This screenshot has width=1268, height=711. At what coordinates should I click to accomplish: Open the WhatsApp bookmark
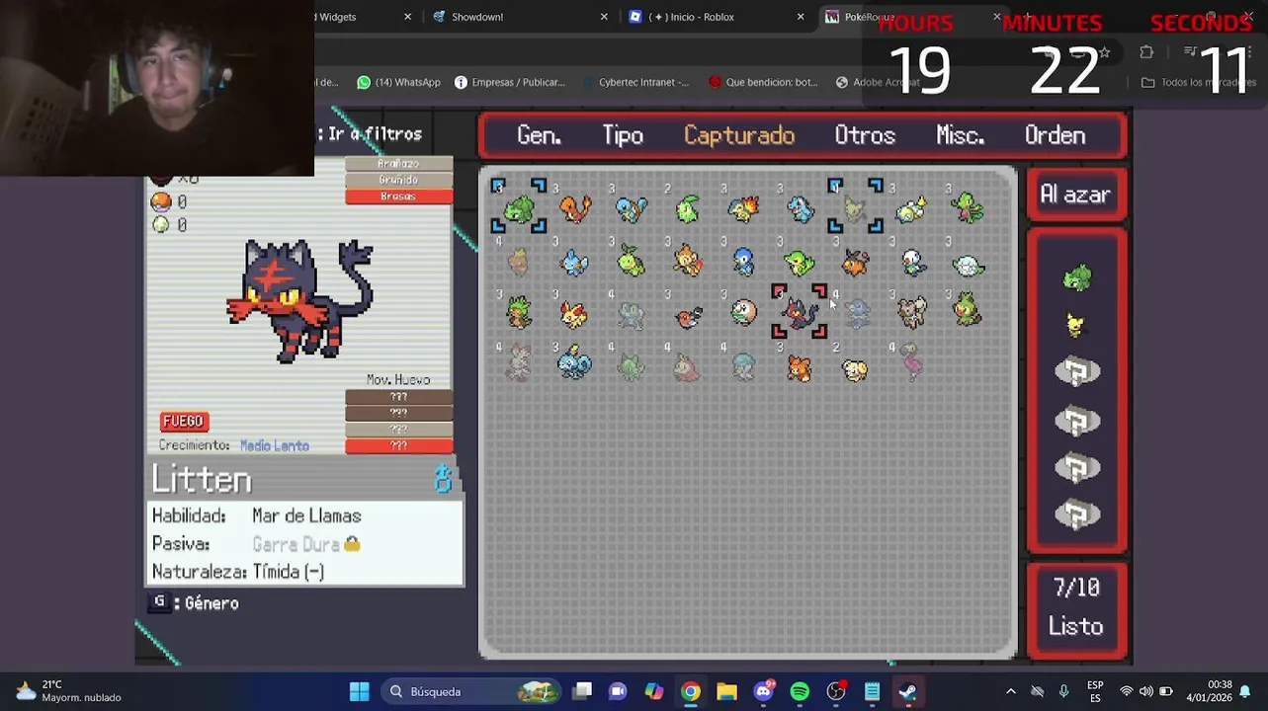click(x=398, y=82)
